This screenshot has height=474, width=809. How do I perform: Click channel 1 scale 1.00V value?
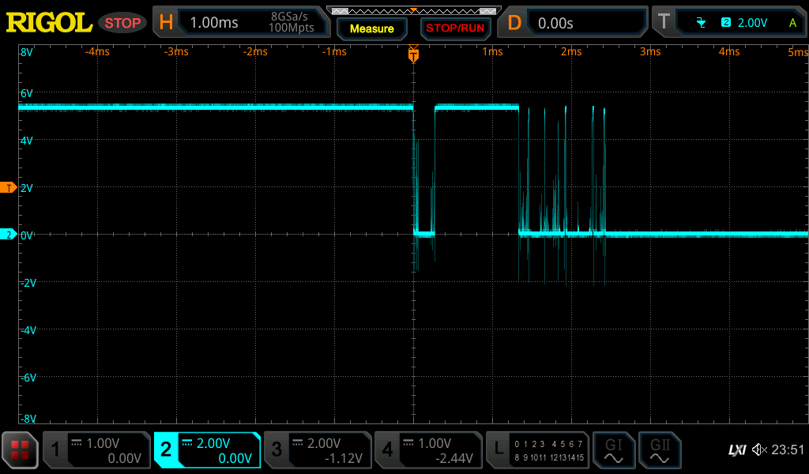tap(103, 443)
